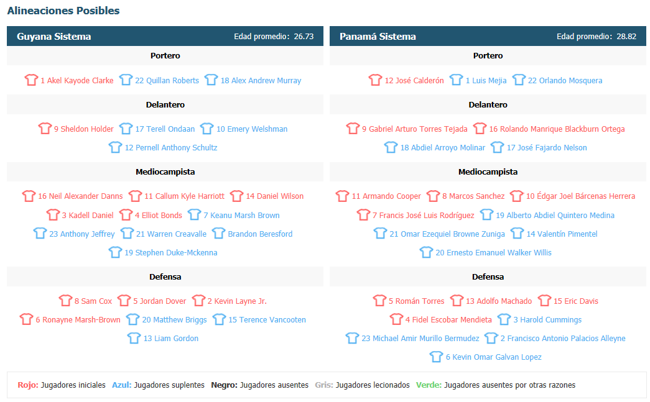Click the Mediocampista section heading for Guyana
650x402 pixels.
tap(165, 172)
